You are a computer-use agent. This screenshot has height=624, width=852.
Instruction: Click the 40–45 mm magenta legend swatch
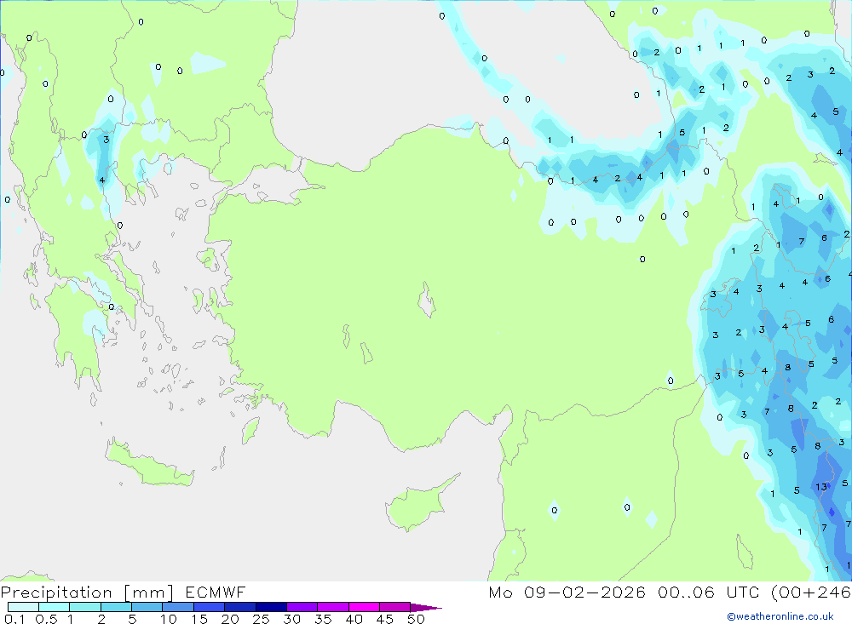(x=364, y=607)
